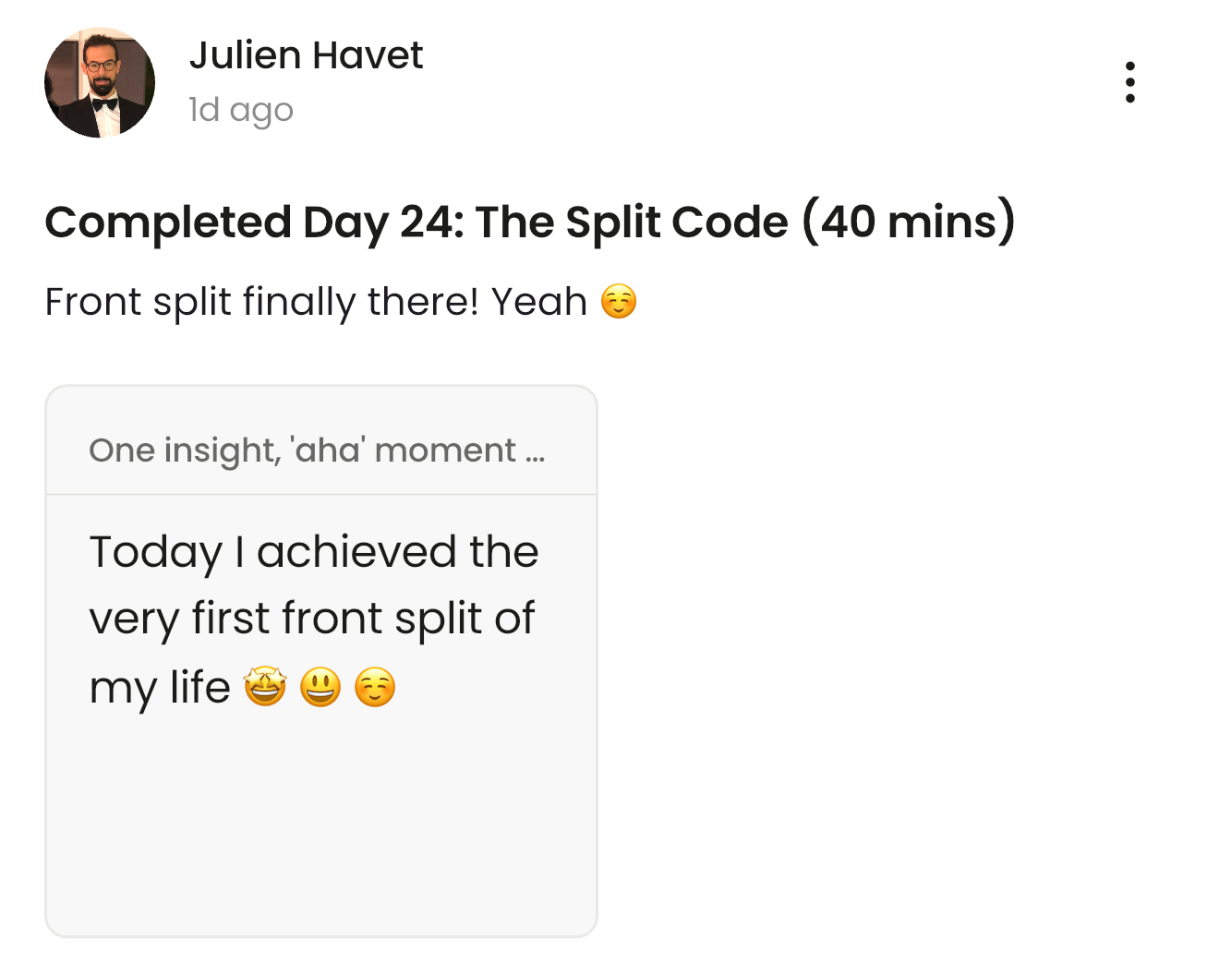Image resolution: width=1219 pixels, height=974 pixels.
Task: Click "Today I achieved the" line in card
Action: 313,552
